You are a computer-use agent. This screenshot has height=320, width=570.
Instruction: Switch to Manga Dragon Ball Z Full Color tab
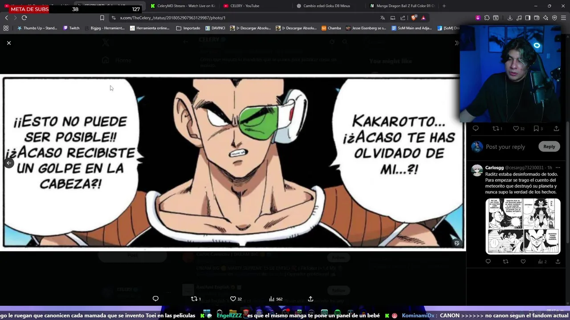[402, 6]
